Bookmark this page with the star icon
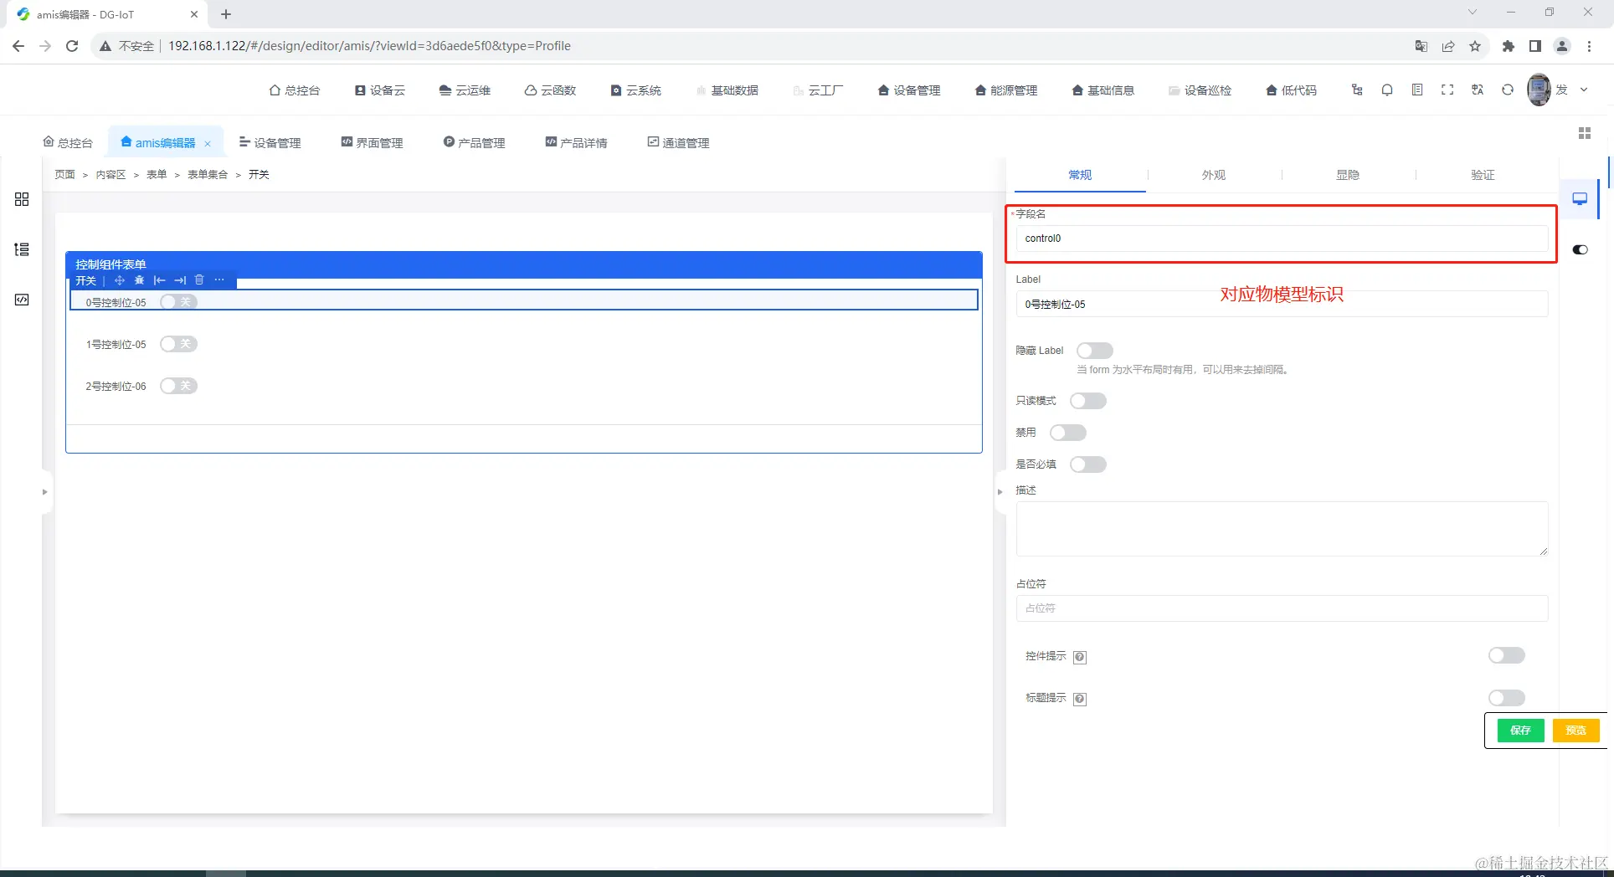The width and height of the screenshot is (1614, 877). pos(1475,46)
